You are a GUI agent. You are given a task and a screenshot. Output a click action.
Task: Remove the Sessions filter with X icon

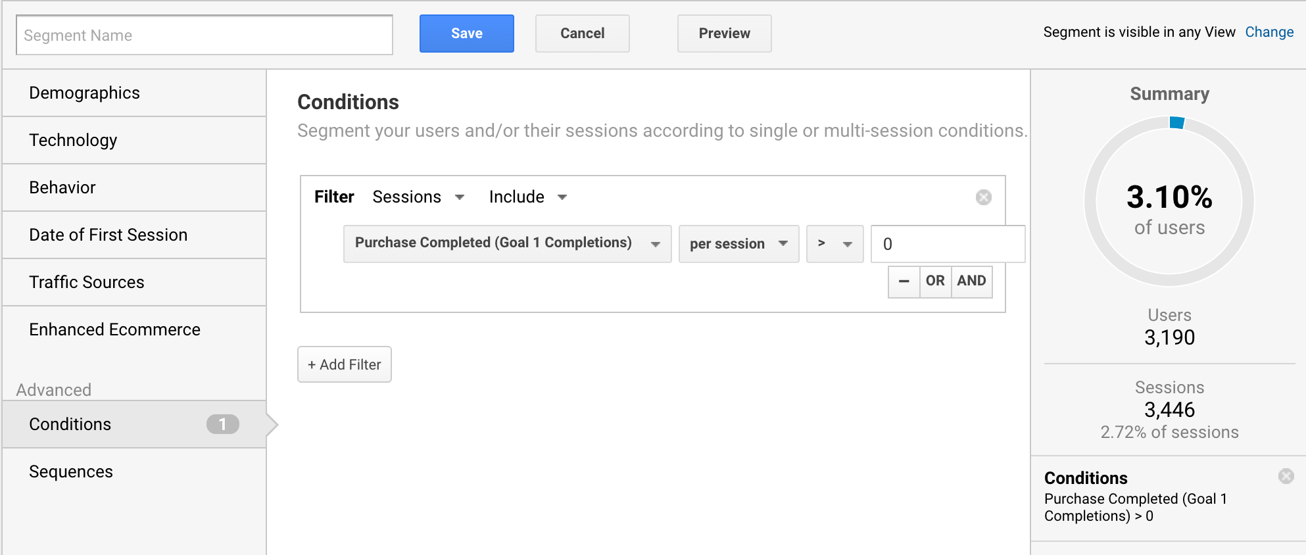(983, 197)
